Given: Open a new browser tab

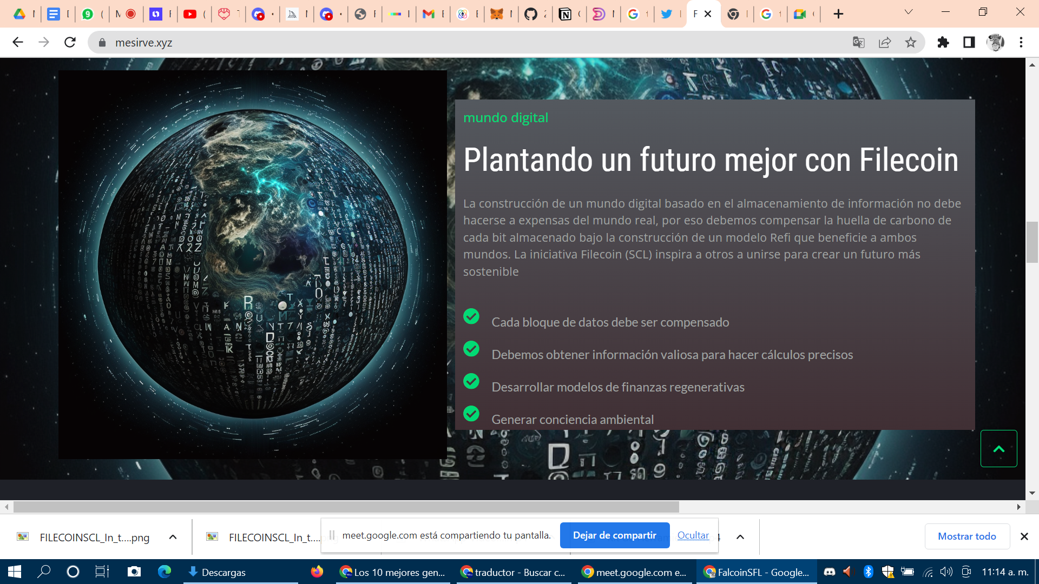Looking at the screenshot, I should point(838,14).
